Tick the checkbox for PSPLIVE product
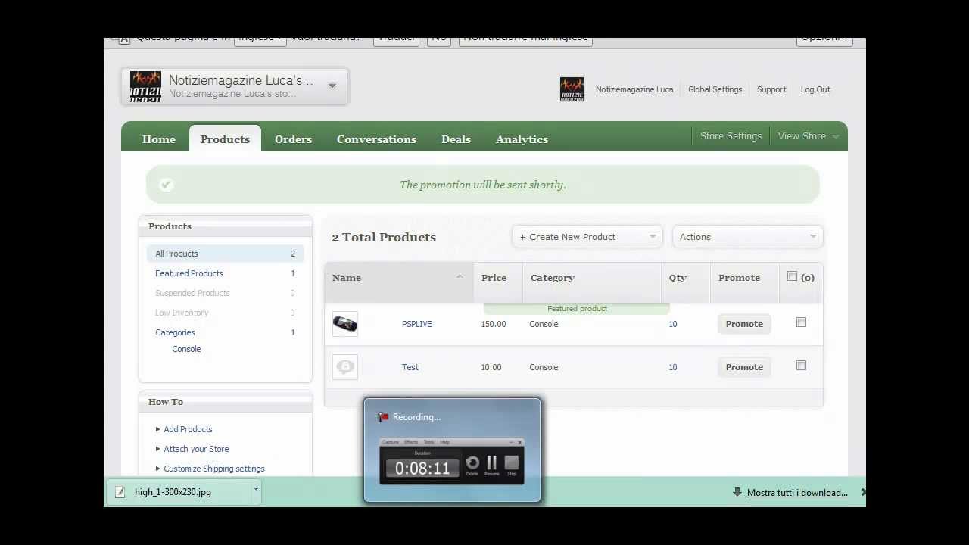The width and height of the screenshot is (969, 545). (801, 322)
